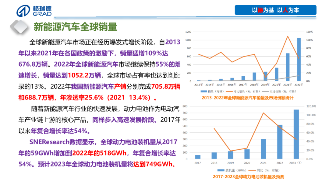Click the 以德为基 以人为本 slogan banner

[x=275, y=10]
